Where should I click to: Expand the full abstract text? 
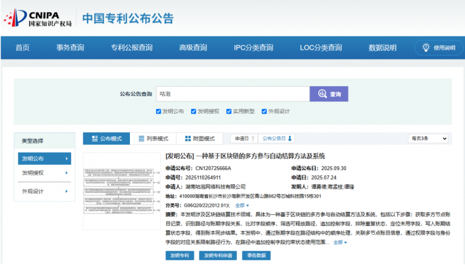[x=340, y=242]
